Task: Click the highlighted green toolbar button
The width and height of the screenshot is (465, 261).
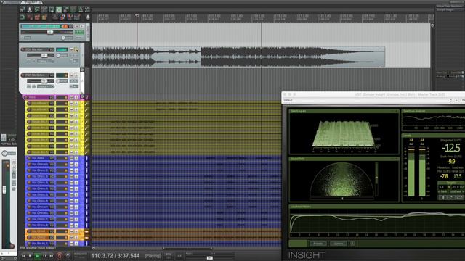Action: click(x=59, y=9)
